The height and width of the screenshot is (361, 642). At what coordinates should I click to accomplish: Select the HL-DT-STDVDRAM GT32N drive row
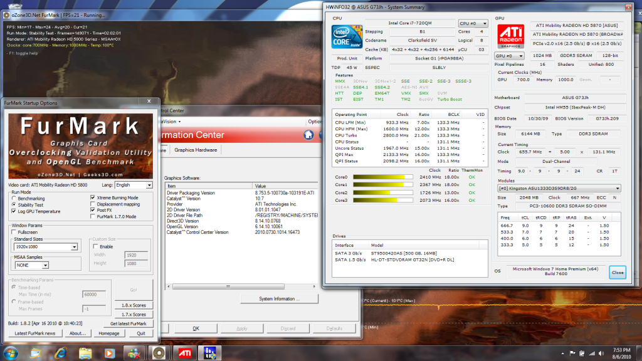coord(410,259)
